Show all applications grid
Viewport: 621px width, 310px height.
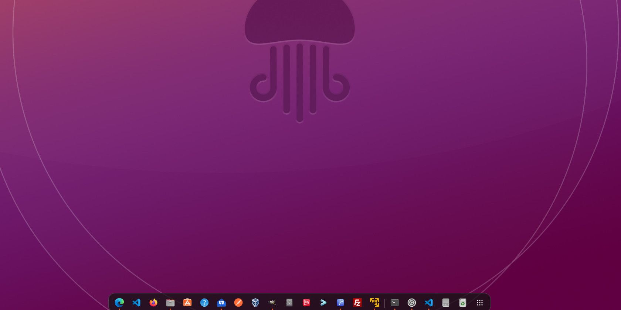480,303
